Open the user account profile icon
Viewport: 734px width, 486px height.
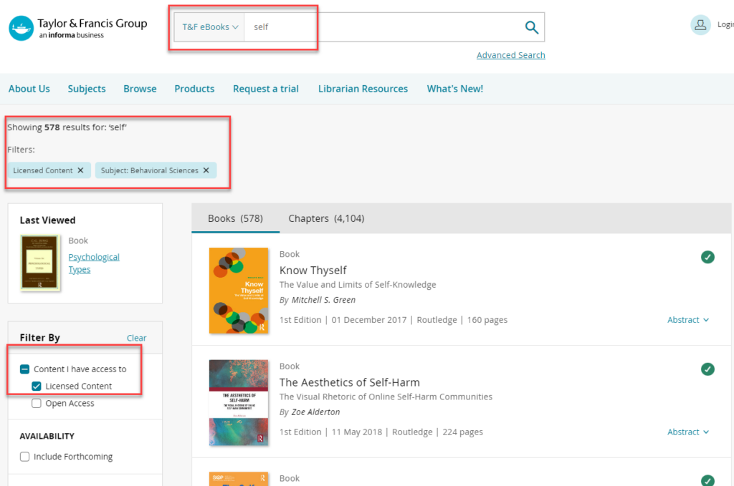tap(700, 25)
